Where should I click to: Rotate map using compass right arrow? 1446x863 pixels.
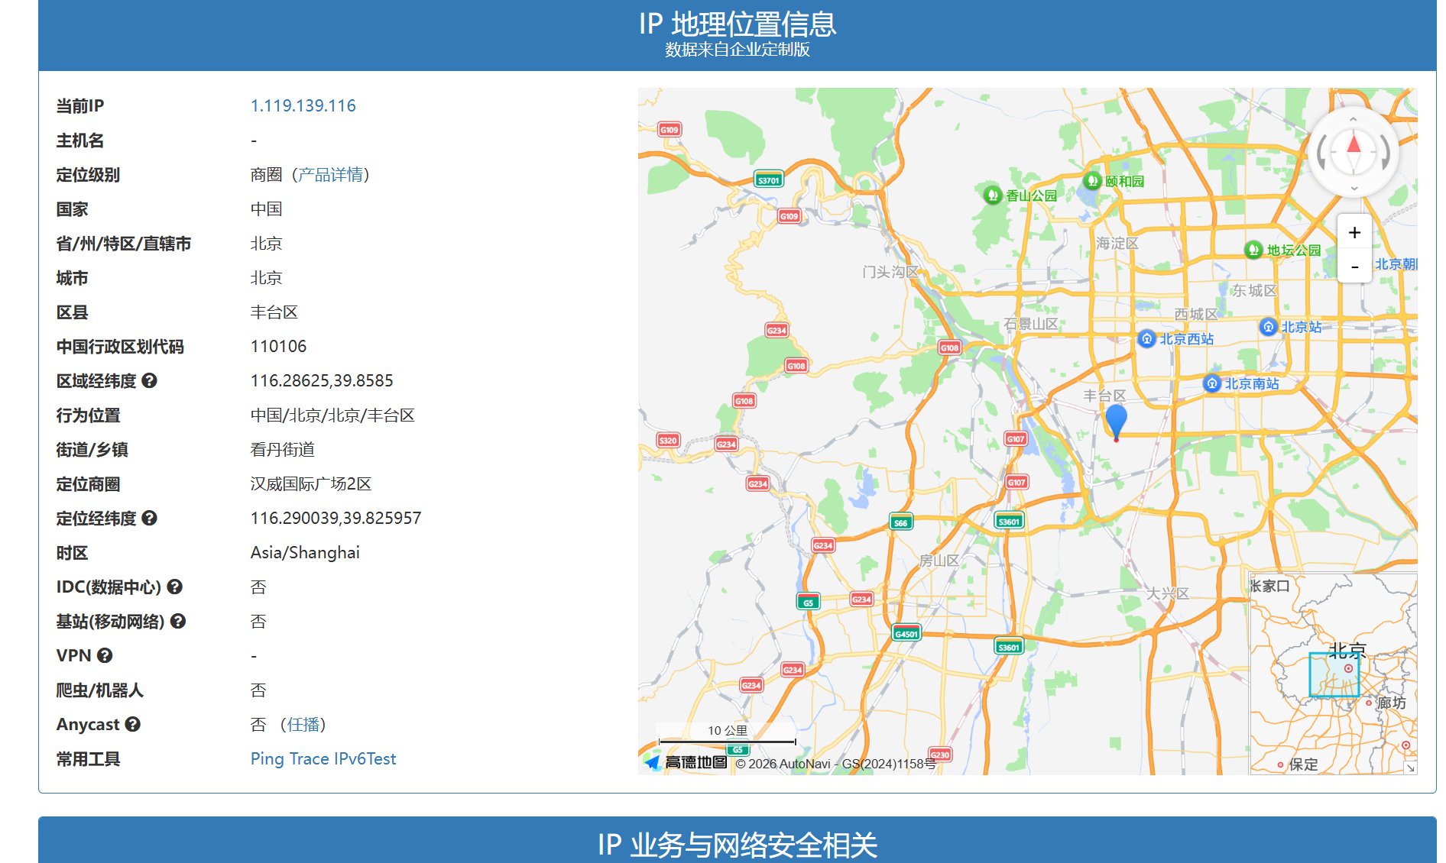[x=1386, y=153]
